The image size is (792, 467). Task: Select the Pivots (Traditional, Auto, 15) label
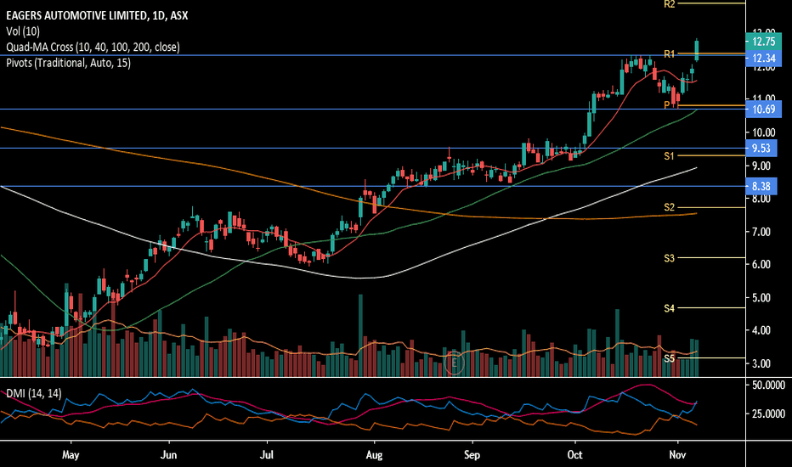pyautogui.click(x=68, y=63)
